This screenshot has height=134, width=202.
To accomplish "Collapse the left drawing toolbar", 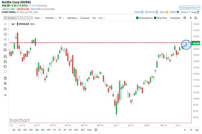I will (x=5, y=95).
